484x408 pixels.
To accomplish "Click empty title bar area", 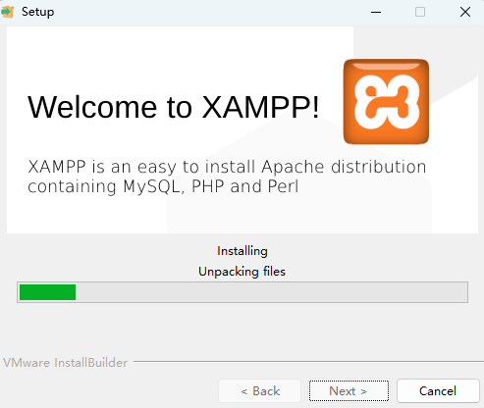I will coord(209,13).
